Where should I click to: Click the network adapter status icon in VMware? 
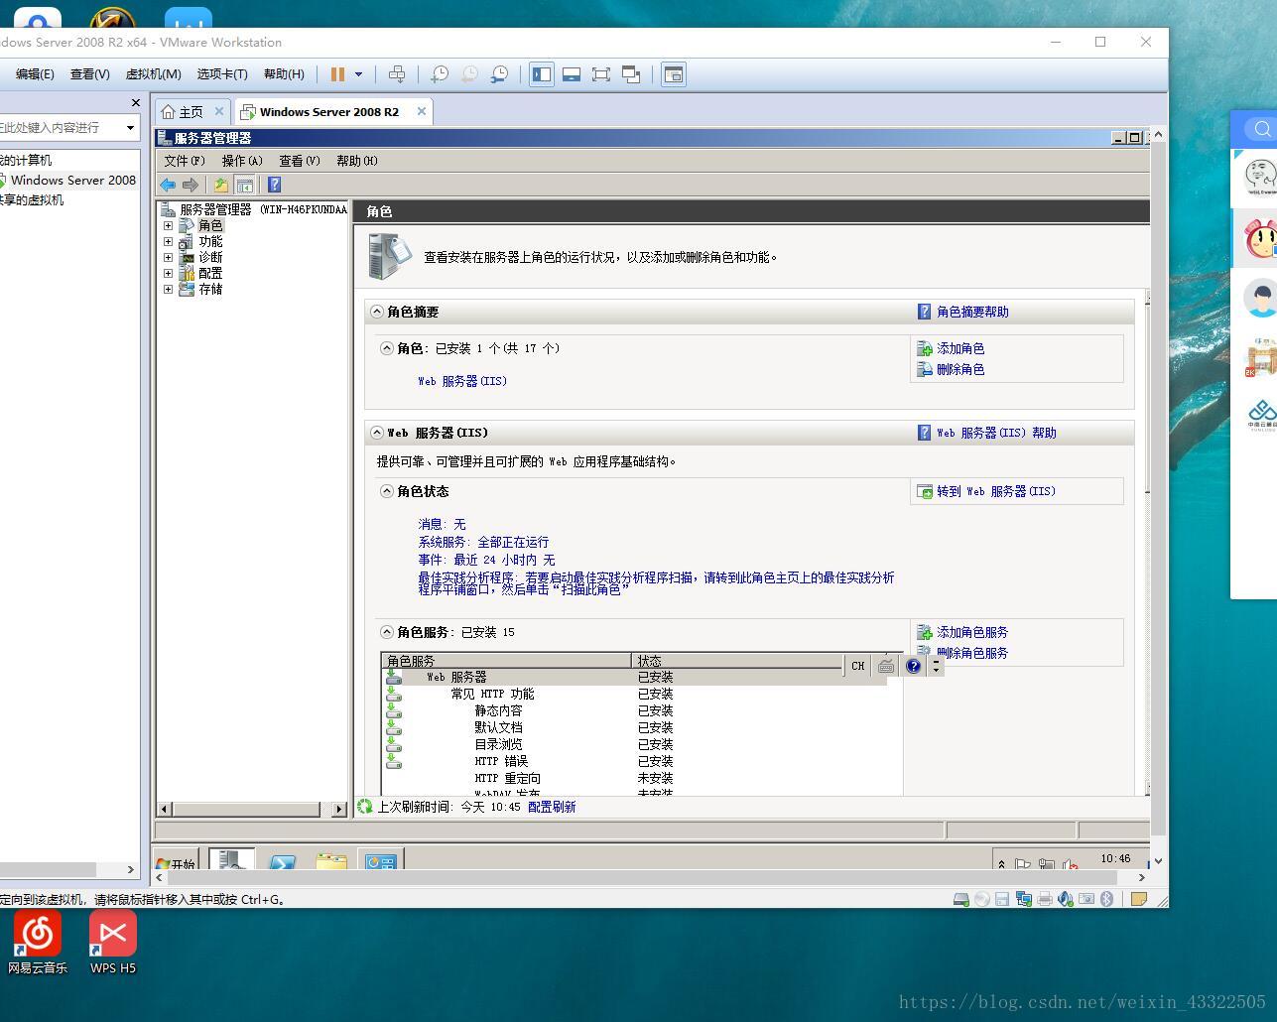(x=1023, y=899)
